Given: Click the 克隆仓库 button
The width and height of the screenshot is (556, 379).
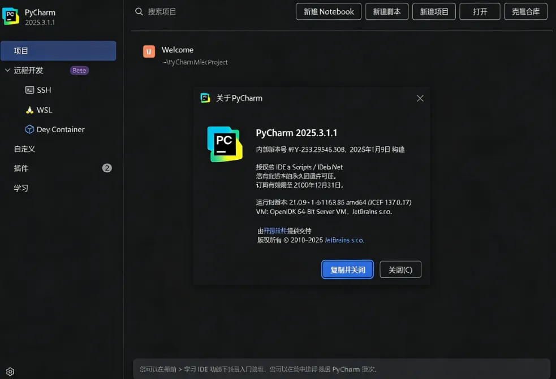Looking at the screenshot, I should (x=525, y=12).
